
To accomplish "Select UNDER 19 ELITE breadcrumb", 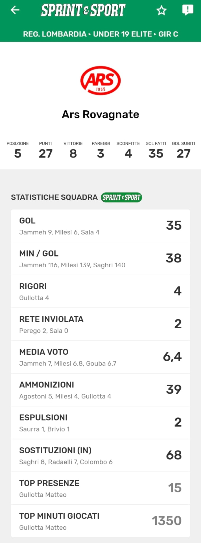I will (123, 34).
